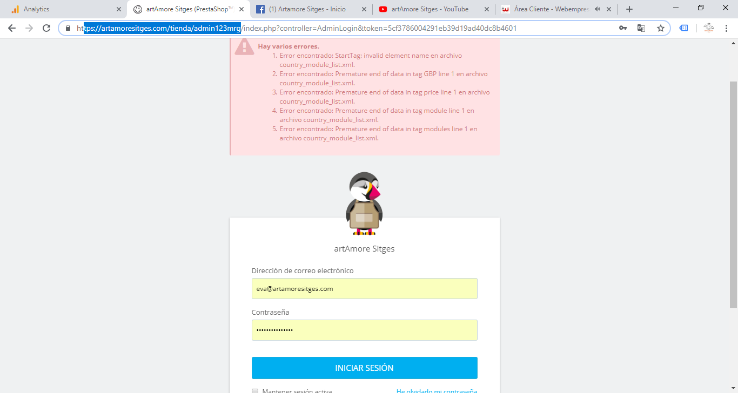Click the page scrollbar up arrow
The image size is (738, 393).
point(733,42)
